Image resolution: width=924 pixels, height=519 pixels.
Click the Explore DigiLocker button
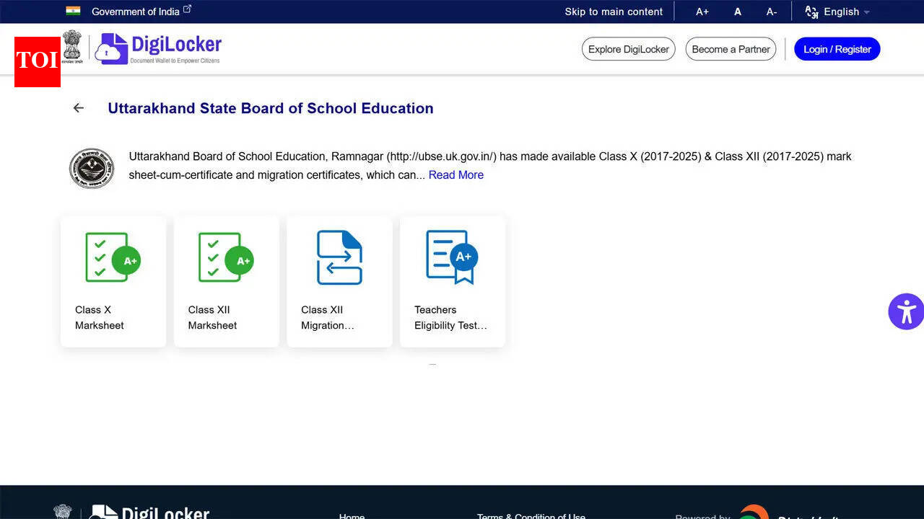click(628, 48)
